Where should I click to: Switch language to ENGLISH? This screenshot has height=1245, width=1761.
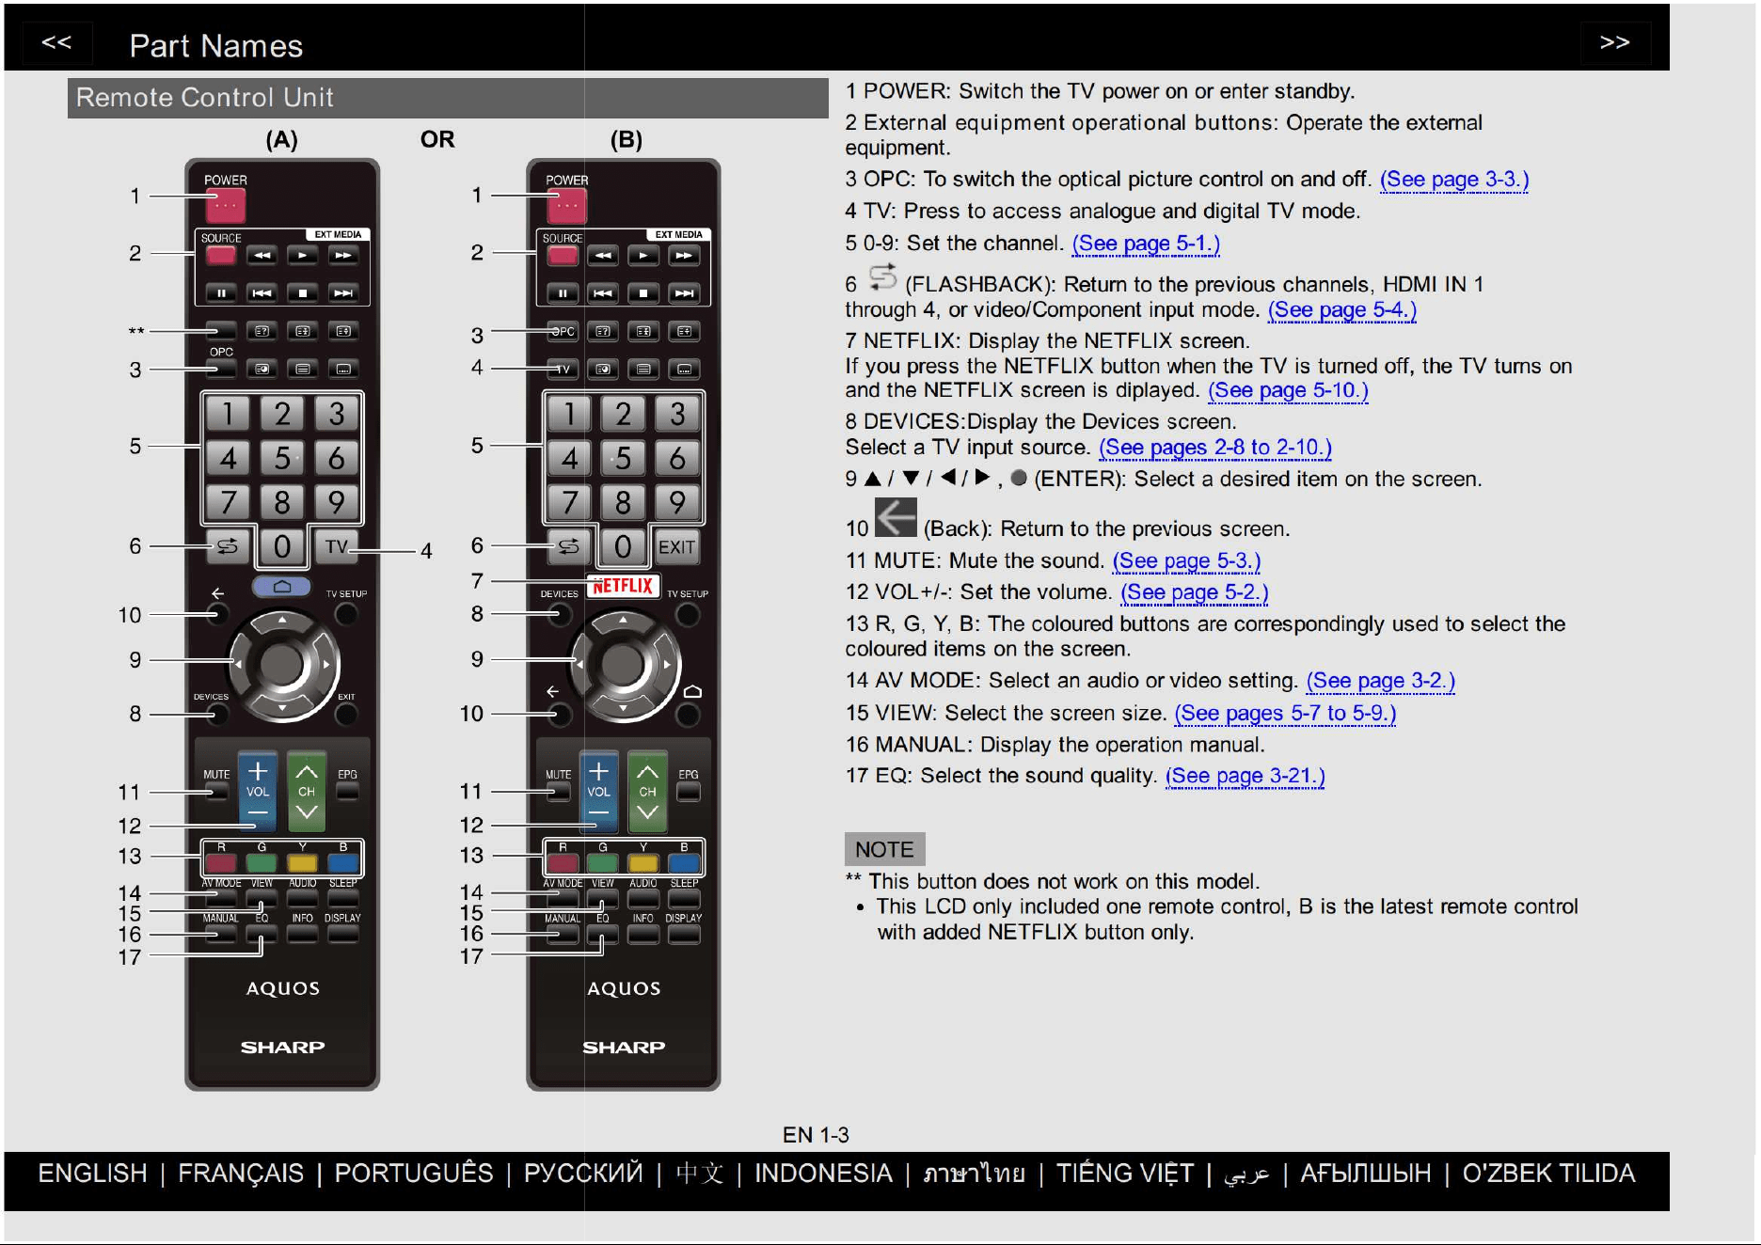click(92, 1174)
